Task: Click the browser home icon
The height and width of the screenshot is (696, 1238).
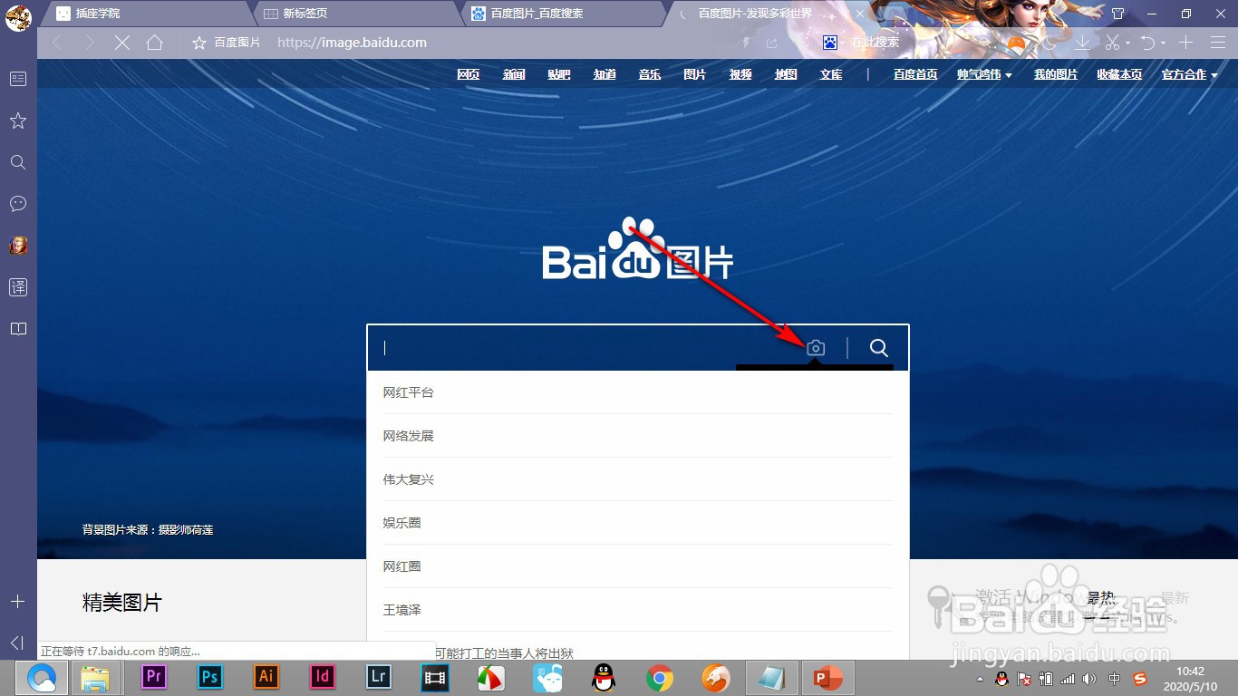Action: [155, 43]
